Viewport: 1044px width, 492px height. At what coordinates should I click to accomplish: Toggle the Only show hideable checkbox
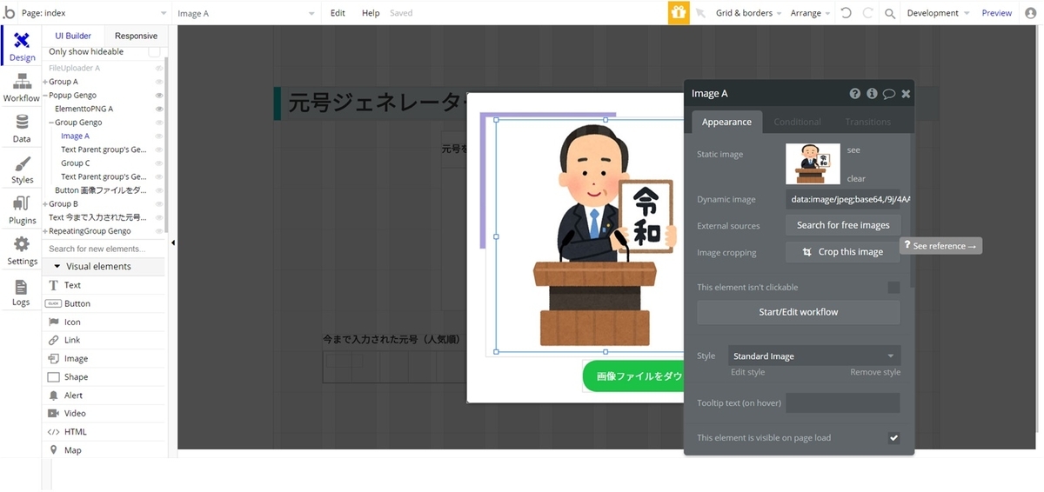coord(154,52)
